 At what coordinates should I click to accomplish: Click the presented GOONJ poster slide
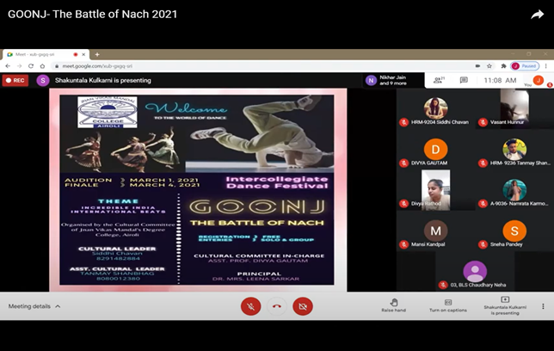click(198, 190)
